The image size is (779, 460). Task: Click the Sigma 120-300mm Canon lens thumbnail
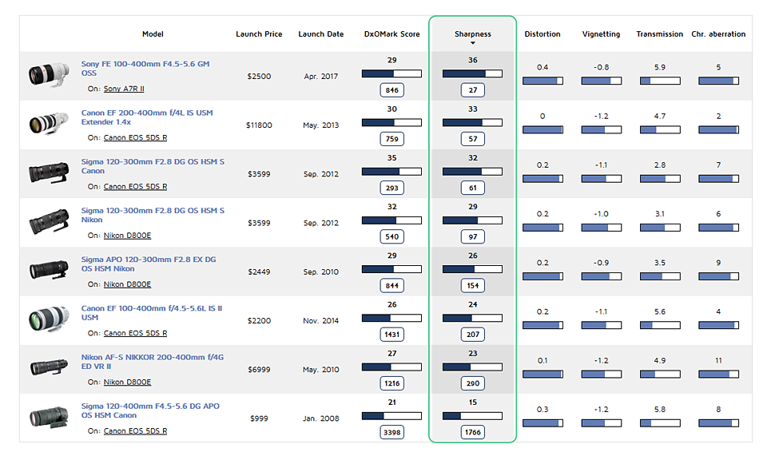point(49,172)
